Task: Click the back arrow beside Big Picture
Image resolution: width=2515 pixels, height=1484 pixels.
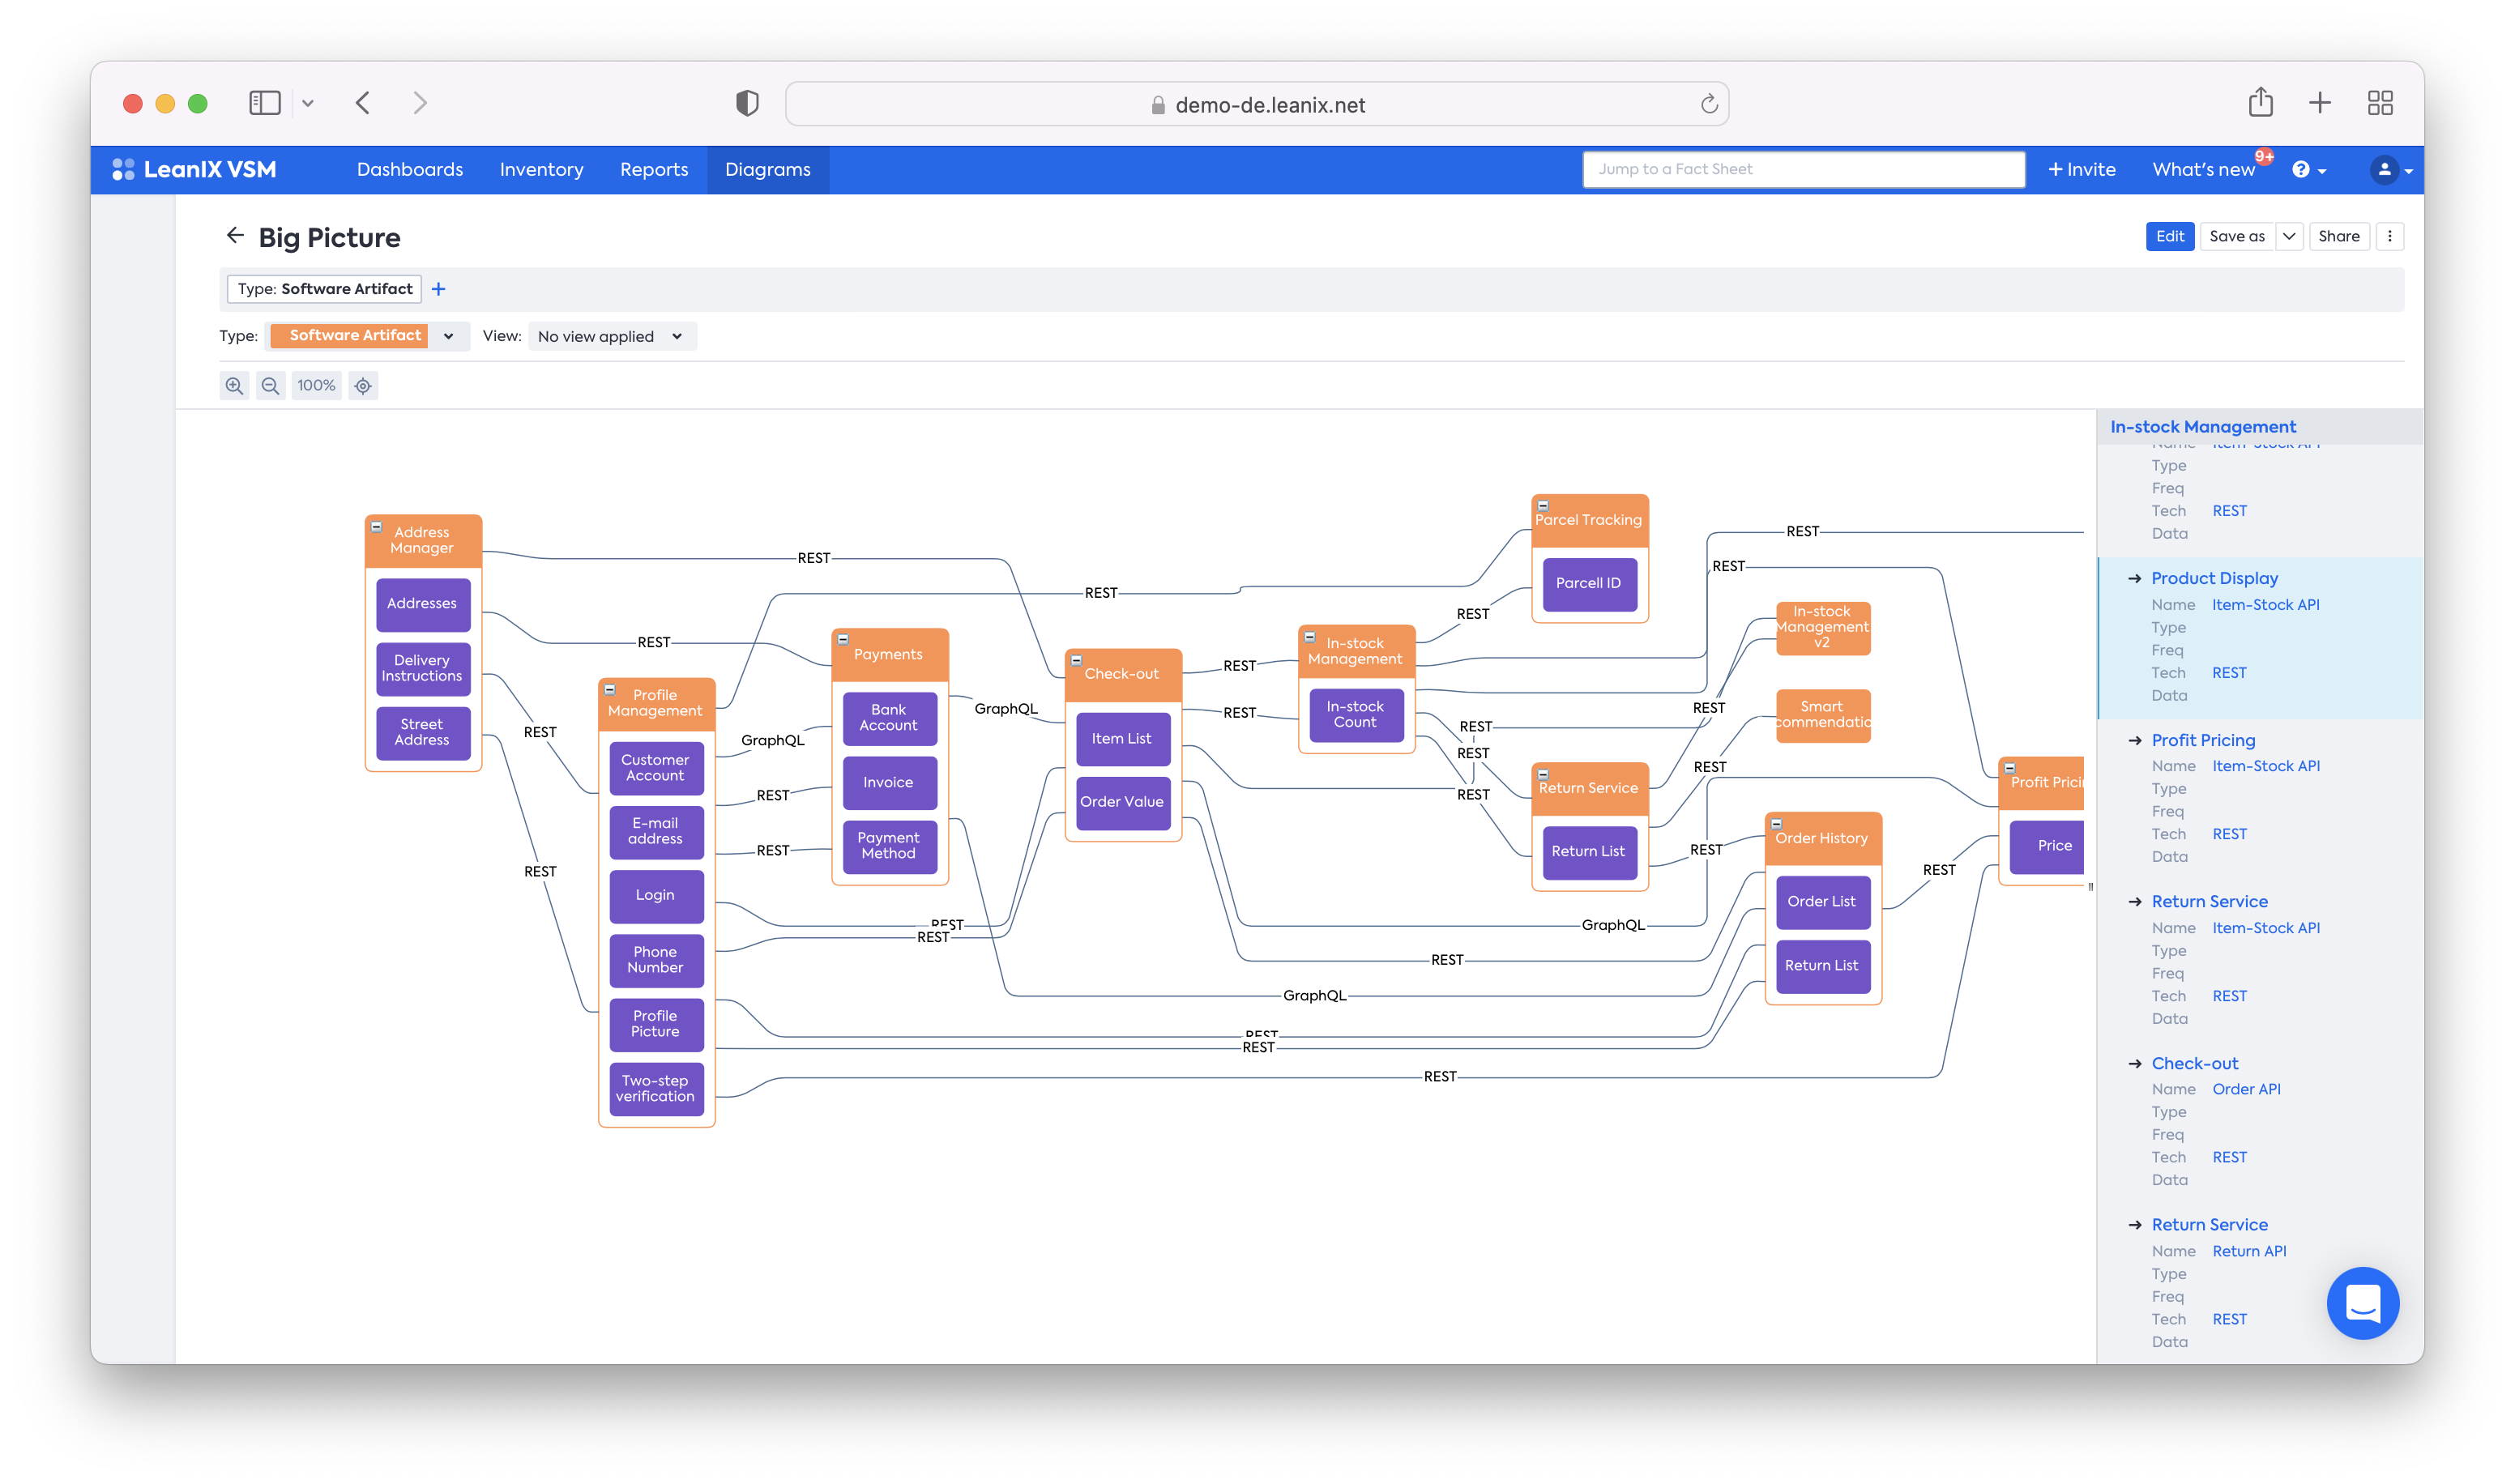Action: (x=235, y=236)
